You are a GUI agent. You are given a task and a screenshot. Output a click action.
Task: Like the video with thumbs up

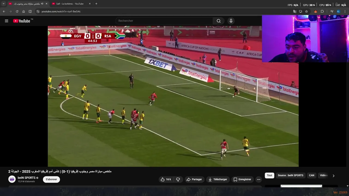[x=166, y=179]
